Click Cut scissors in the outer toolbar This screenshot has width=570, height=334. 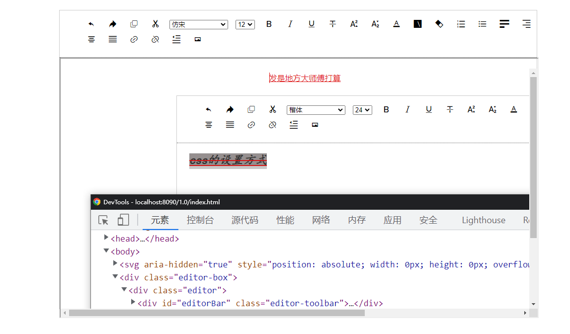tap(155, 24)
